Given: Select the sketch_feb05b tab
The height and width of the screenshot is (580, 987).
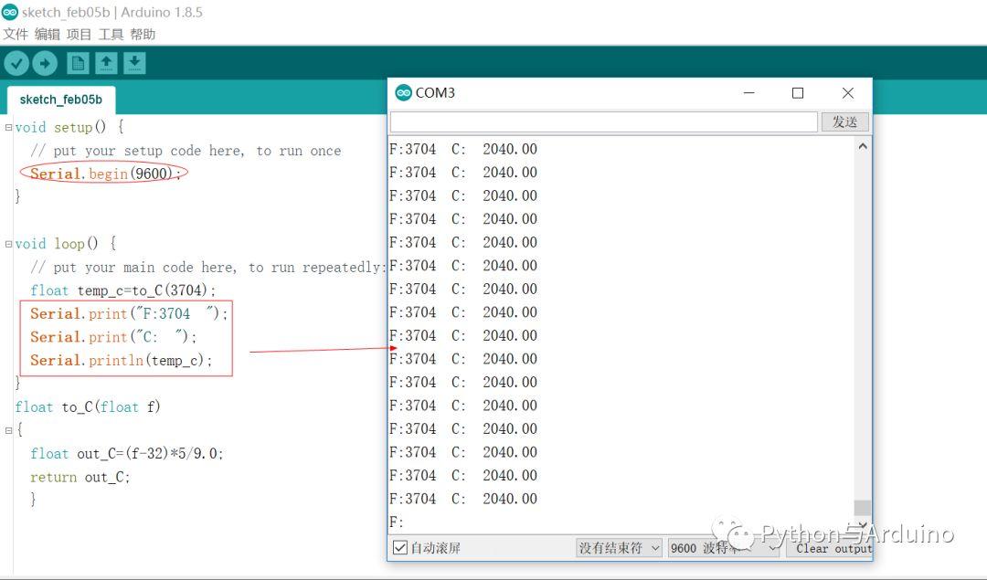Looking at the screenshot, I should pyautogui.click(x=61, y=100).
